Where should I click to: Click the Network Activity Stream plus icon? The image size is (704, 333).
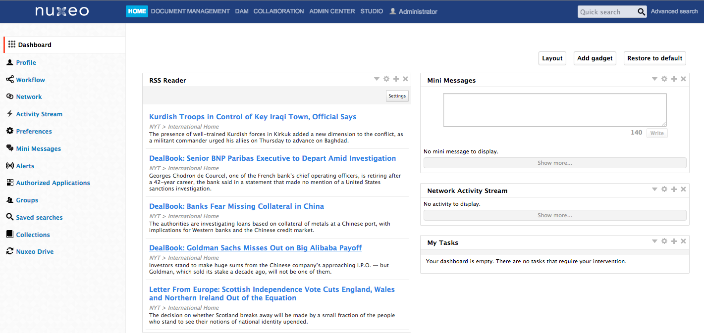[674, 190]
